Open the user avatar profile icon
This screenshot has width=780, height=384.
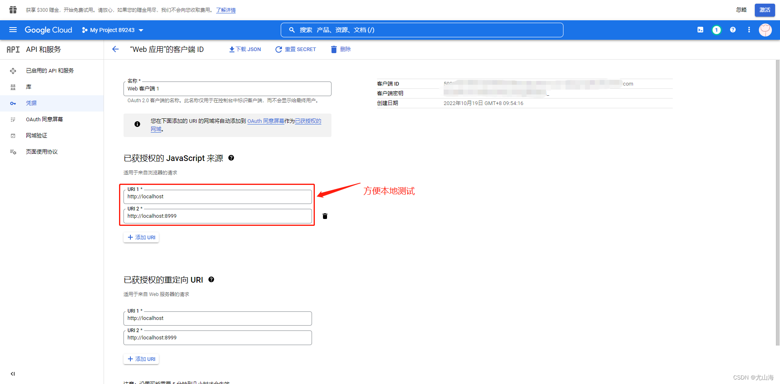click(x=765, y=30)
